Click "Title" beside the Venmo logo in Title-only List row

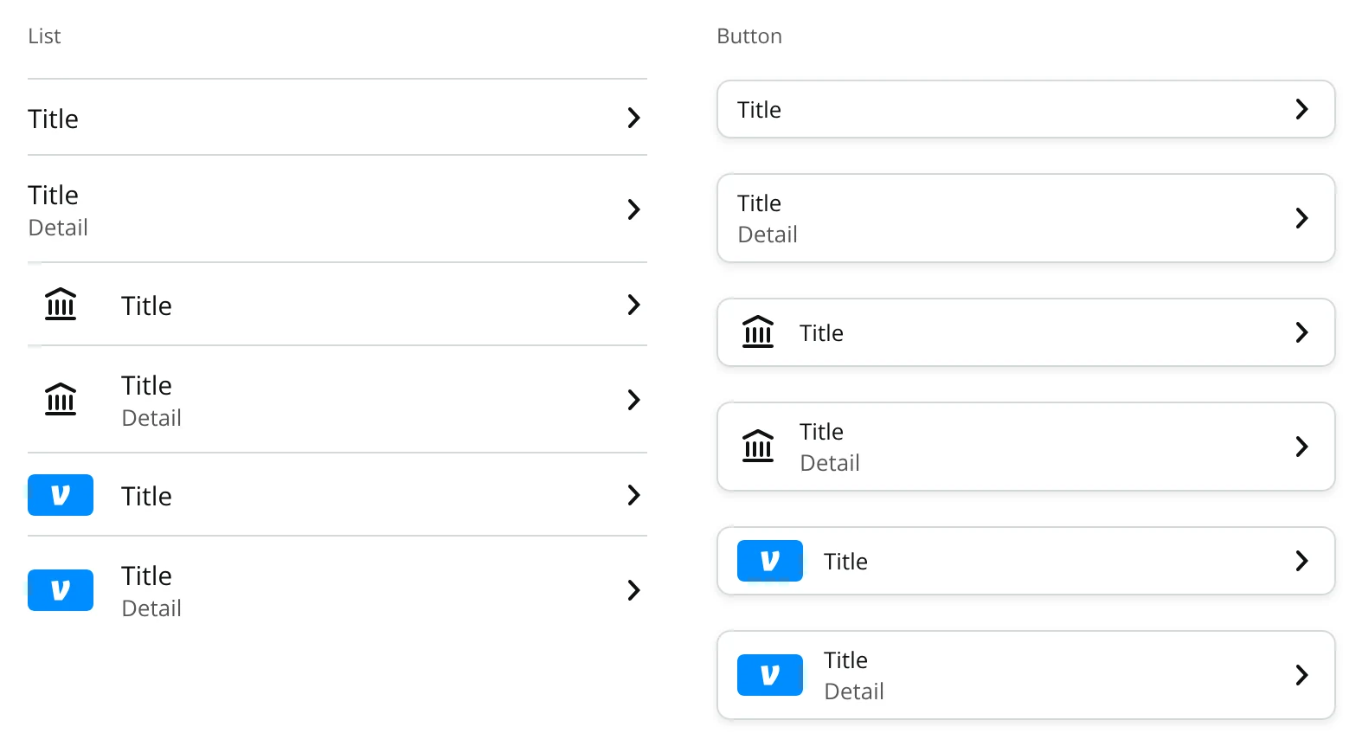click(146, 496)
